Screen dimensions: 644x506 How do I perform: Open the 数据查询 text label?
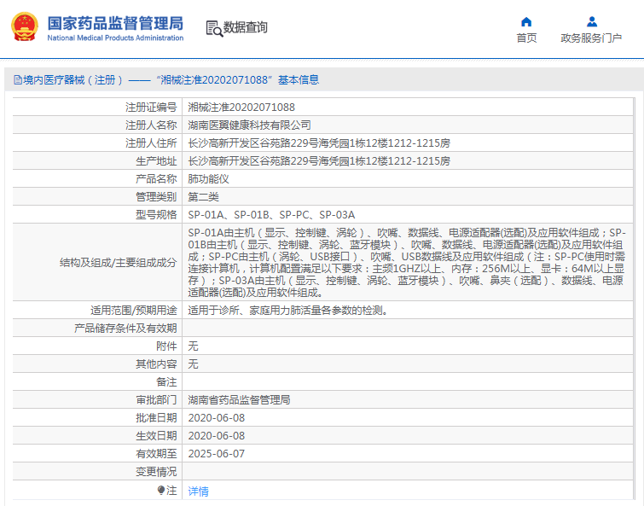246,28
